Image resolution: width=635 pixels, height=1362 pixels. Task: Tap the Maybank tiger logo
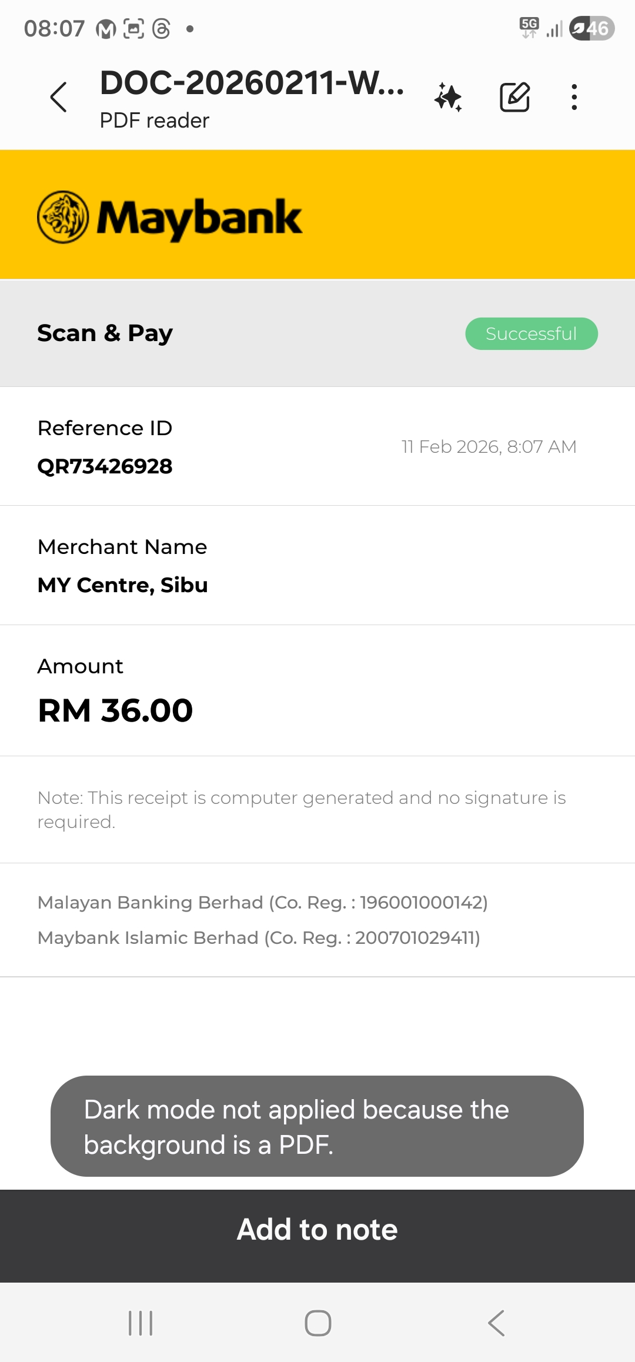tap(63, 217)
